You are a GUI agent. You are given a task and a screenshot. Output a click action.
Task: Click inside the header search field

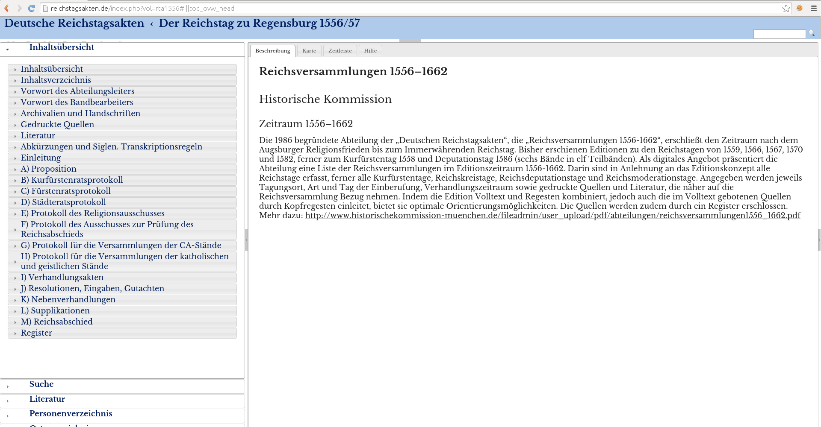tap(779, 34)
